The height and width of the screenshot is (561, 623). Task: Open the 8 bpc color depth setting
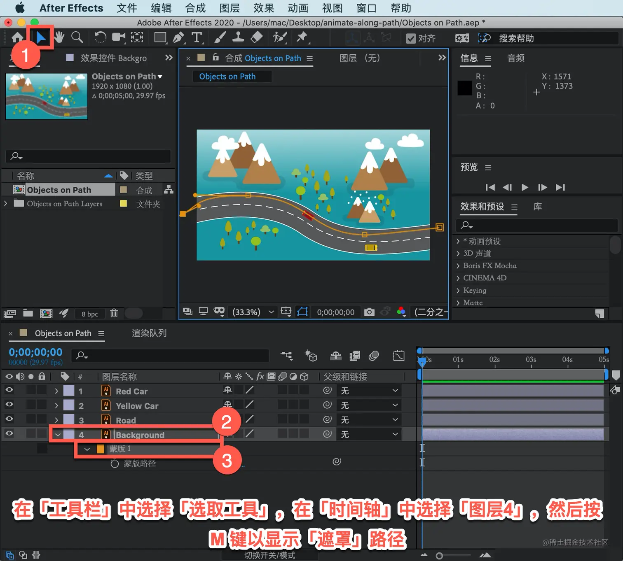(x=90, y=314)
